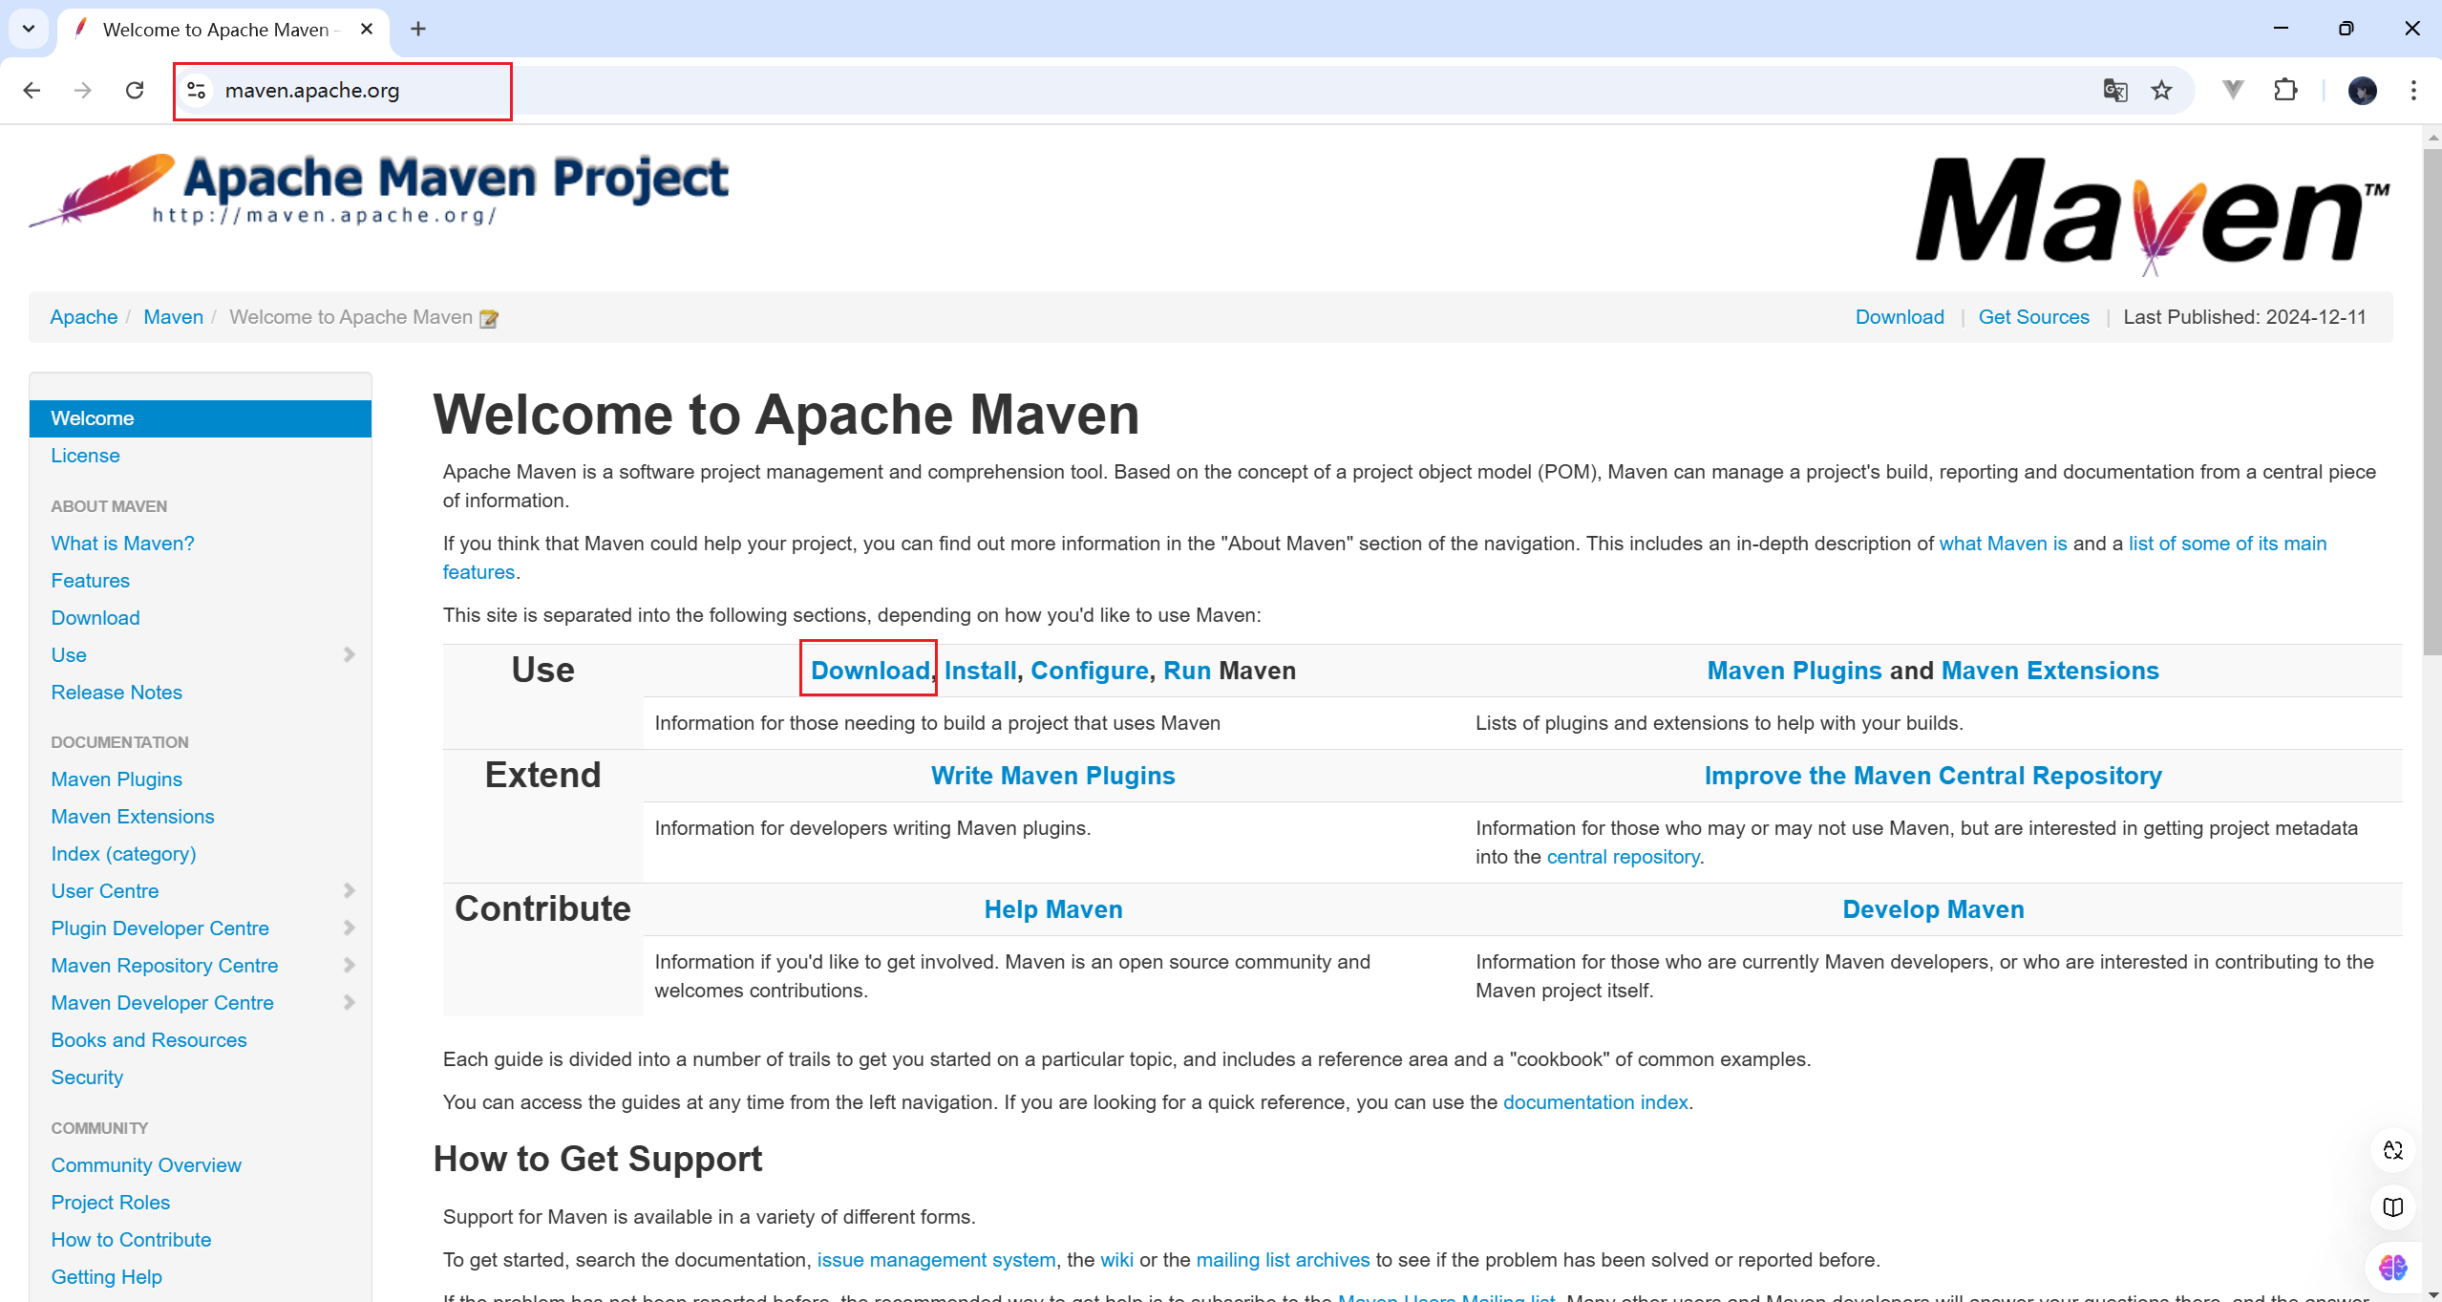Expand the Use sidebar submenu arrow

click(350, 654)
